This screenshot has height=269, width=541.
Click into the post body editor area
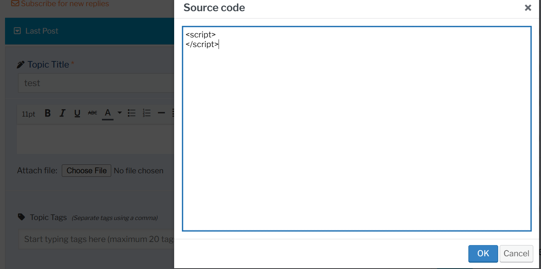(x=96, y=139)
